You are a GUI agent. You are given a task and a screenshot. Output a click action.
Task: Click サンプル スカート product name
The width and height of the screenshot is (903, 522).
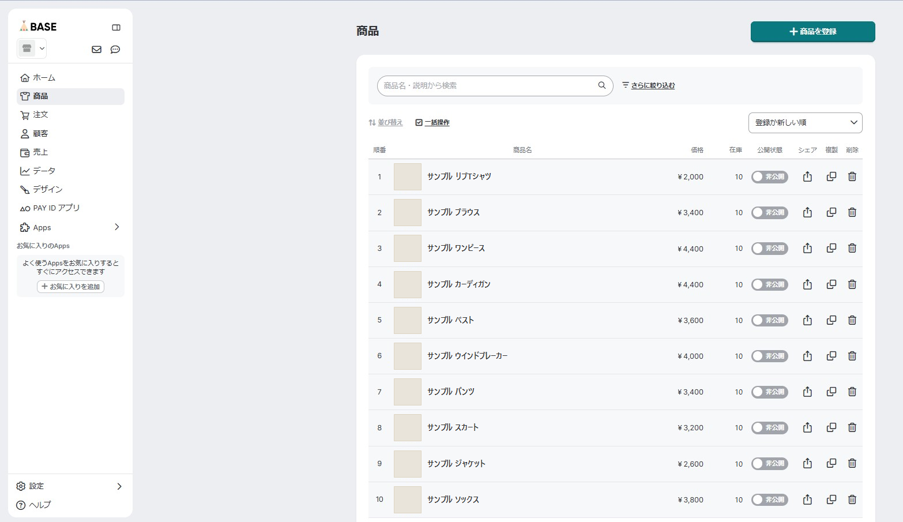pos(453,427)
